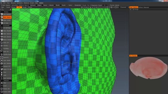Select the Tweak radio option
Image resolution: width=168 pixels, height=94 pixels.
coord(63,5)
